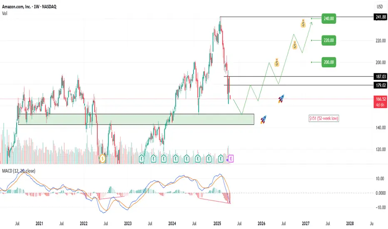Click 2023 on the time axis
This screenshot has width=388, height=229.
point(128,224)
